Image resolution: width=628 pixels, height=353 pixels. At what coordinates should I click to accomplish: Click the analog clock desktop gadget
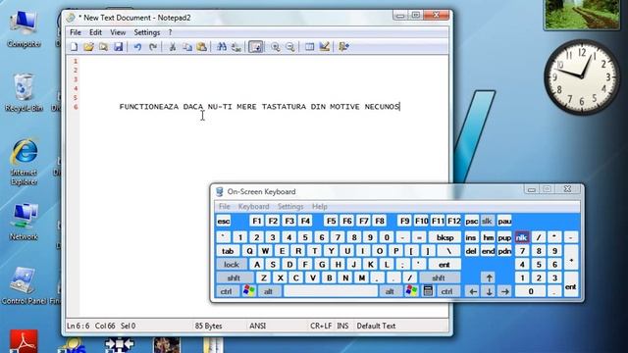tap(581, 76)
